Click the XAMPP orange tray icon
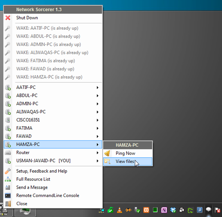 tap(146, 210)
